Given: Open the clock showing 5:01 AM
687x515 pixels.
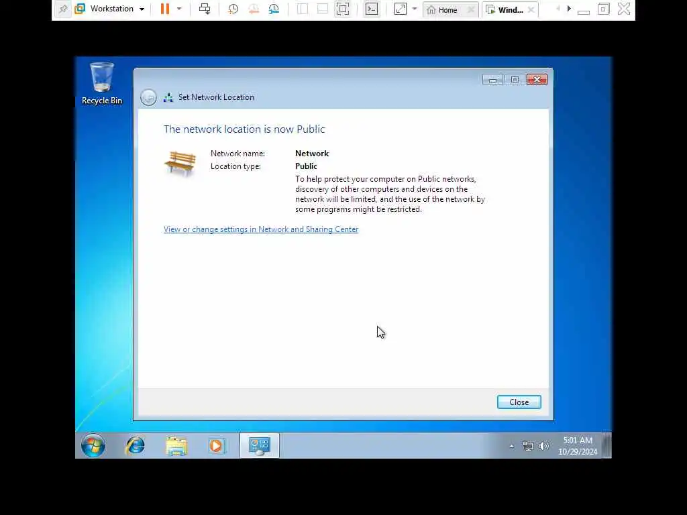Looking at the screenshot, I should point(578,446).
